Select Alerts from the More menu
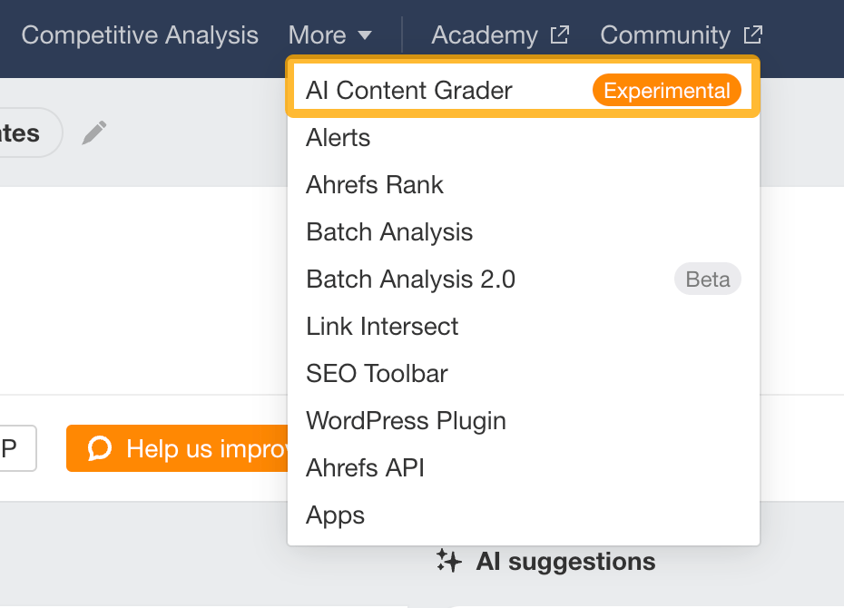This screenshot has width=844, height=608. (x=338, y=137)
